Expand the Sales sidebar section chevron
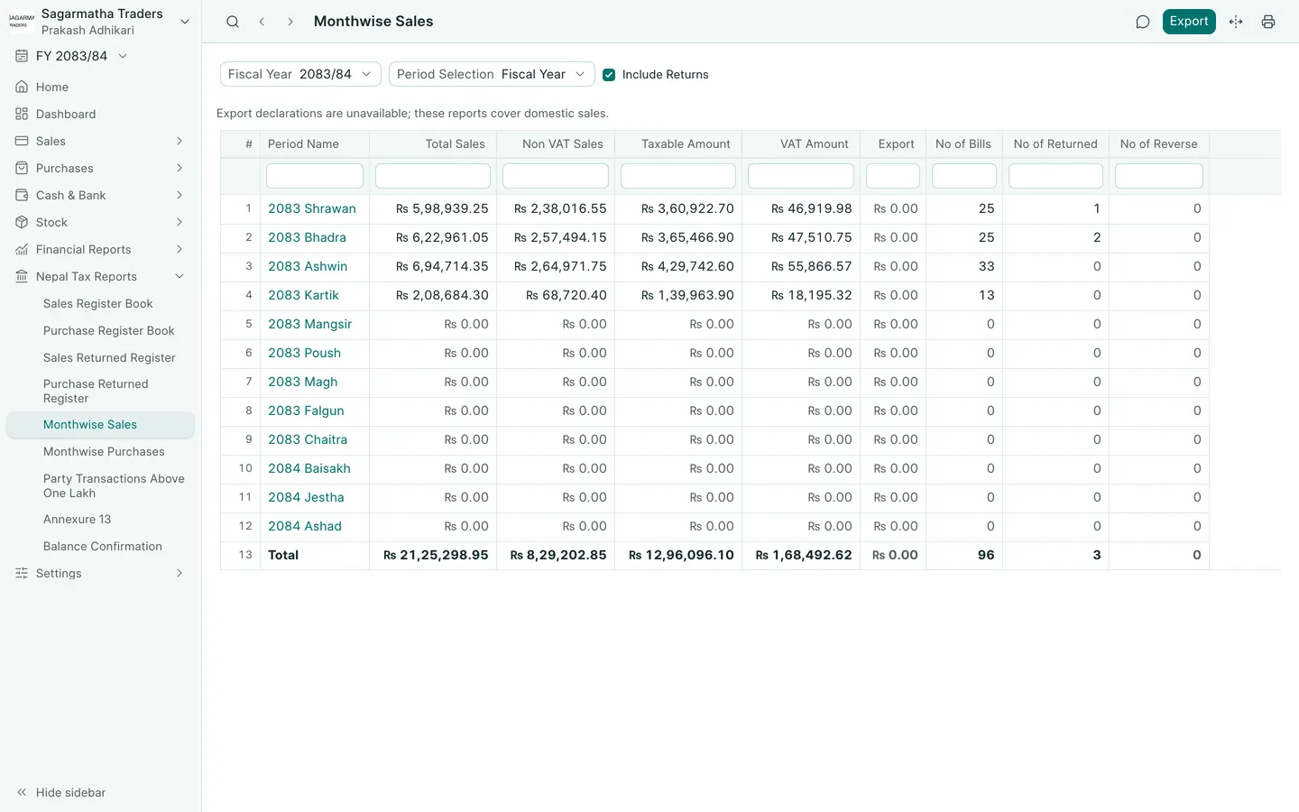 (x=180, y=141)
